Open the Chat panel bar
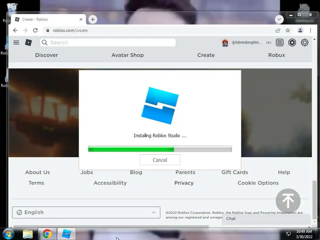The width and height of the screenshot is (320, 240). coord(266,218)
